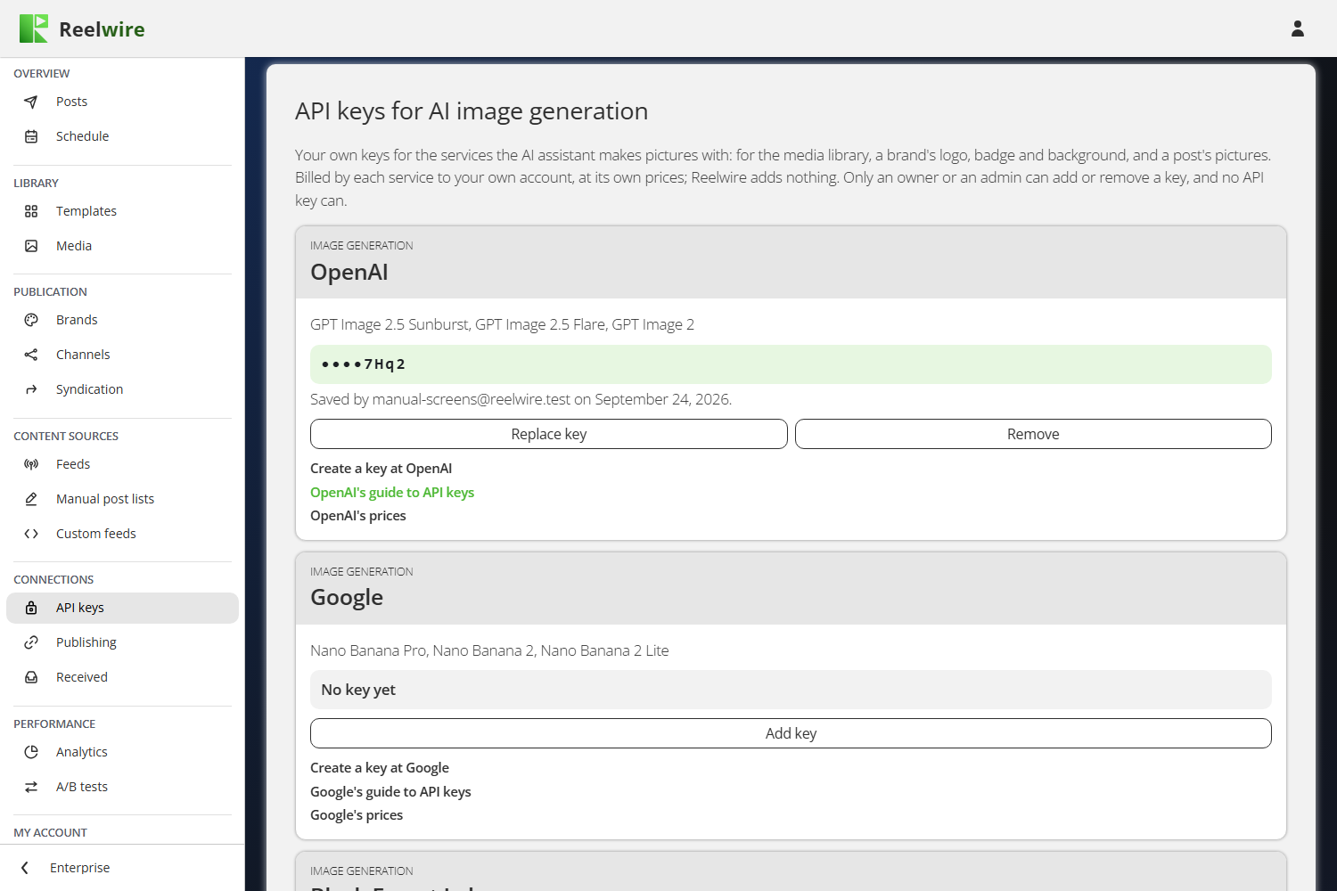Viewport: 1337px width, 891px height.
Task: Click the MY ACCOUNT section label
Action: pyautogui.click(x=50, y=833)
